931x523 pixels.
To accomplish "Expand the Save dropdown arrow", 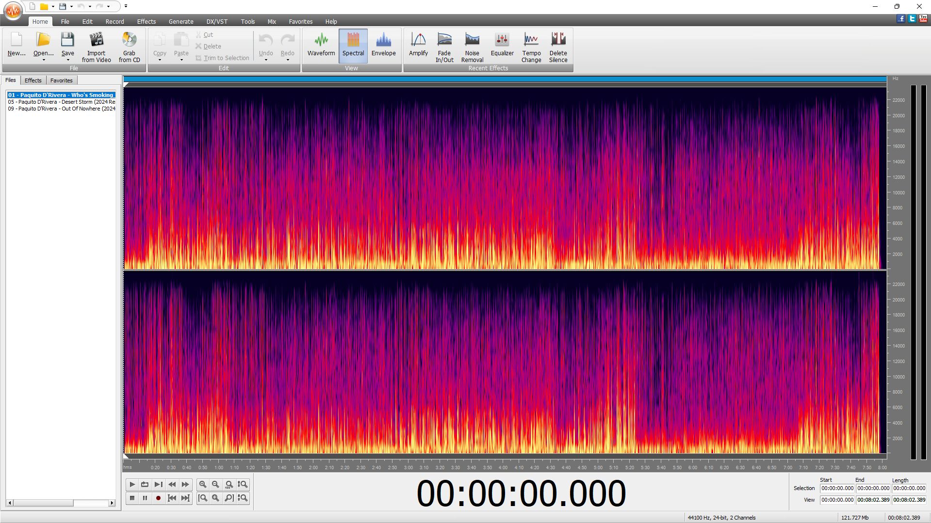I will [x=68, y=60].
